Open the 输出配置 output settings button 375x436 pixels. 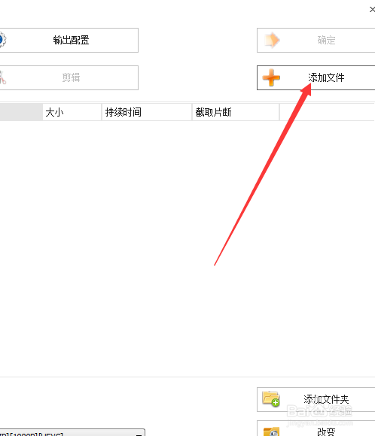pyautogui.click(x=69, y=40)
